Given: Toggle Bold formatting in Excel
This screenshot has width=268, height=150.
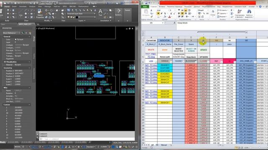Looking at the screenshot, I should [x=158, y=13].
